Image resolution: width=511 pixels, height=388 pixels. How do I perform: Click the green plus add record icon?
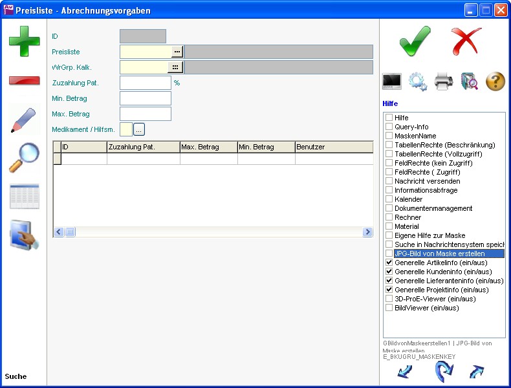pyautogui.click(x=24, y=41)
